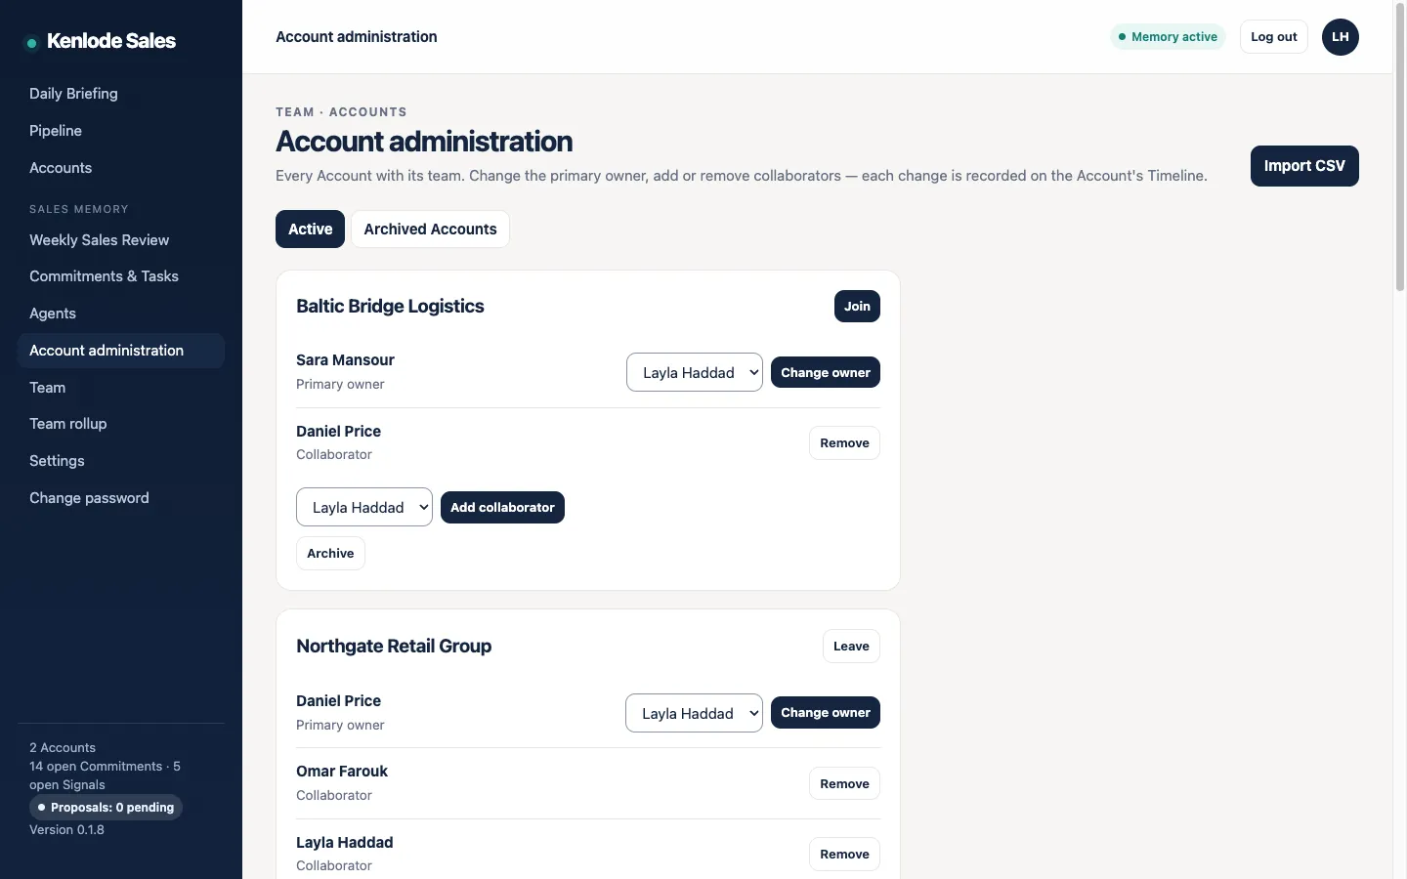Switch to Archived Accounts tab
The image size is (1407, 879).
click(430, 229)
